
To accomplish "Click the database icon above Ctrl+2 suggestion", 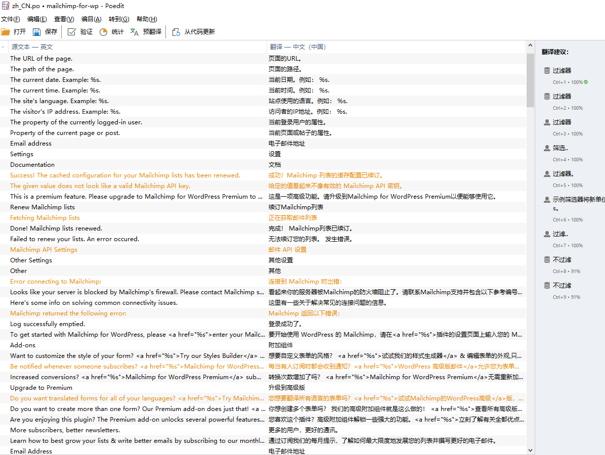I will tap(546, 96).
